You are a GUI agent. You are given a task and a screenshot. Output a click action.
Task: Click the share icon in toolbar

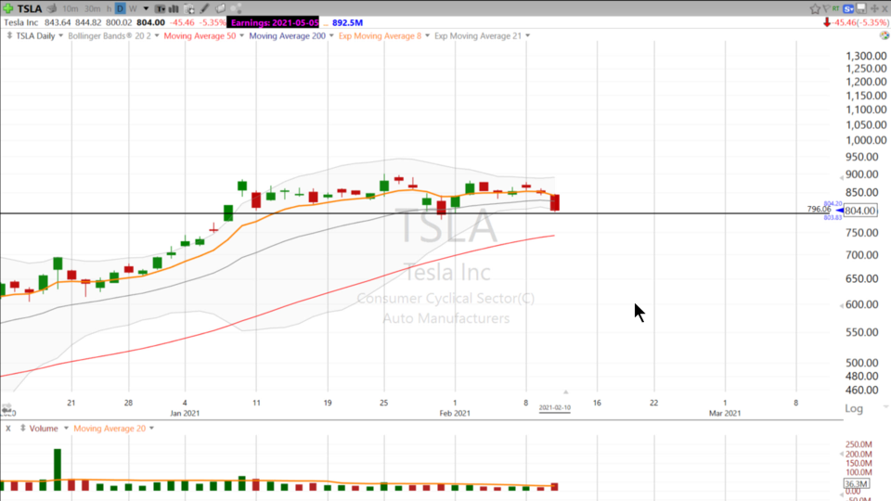coord(237,8)
